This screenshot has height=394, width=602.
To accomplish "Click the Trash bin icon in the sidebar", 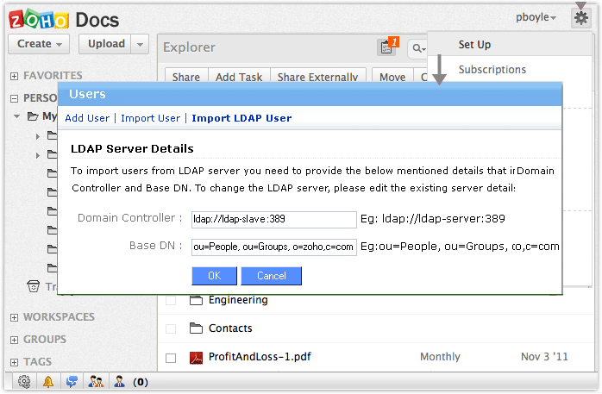I will click(x=33, y=286).
